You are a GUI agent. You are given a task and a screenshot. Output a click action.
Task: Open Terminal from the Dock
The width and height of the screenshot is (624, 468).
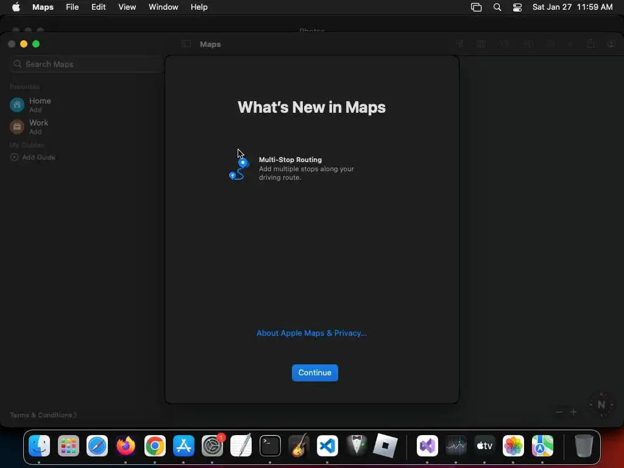click(x=270, y=445)
